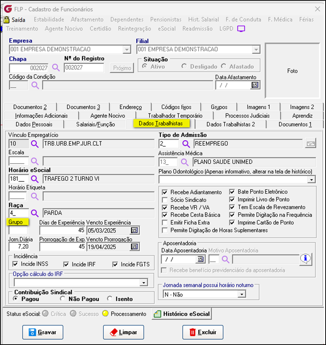The width and height of the screenshot is (326, 345).
Task: Close the Cadastro de Funcionários window
Action: tap(318, 9)
